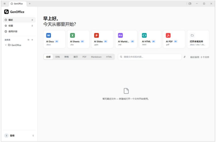The width and height of the screenshot is (216, 142).
Task: Open the hamburger menu in title bar
Action: pyautogui.click(x=5, y=4)
